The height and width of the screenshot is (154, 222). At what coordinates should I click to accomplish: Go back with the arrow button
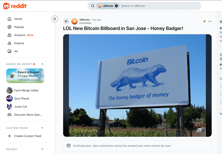coord(66,21)
